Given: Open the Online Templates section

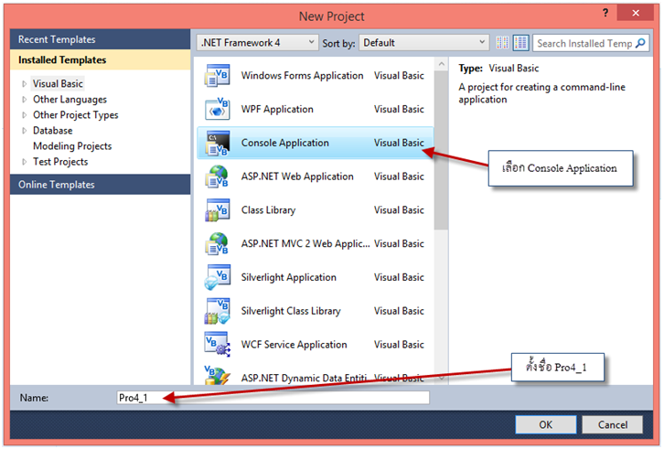Looking at the screenshot, I should tap(100, 185).
